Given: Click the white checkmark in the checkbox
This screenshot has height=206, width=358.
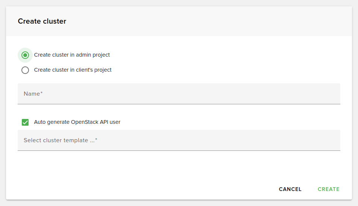Looking at the screenshot, I should point(25,122).
